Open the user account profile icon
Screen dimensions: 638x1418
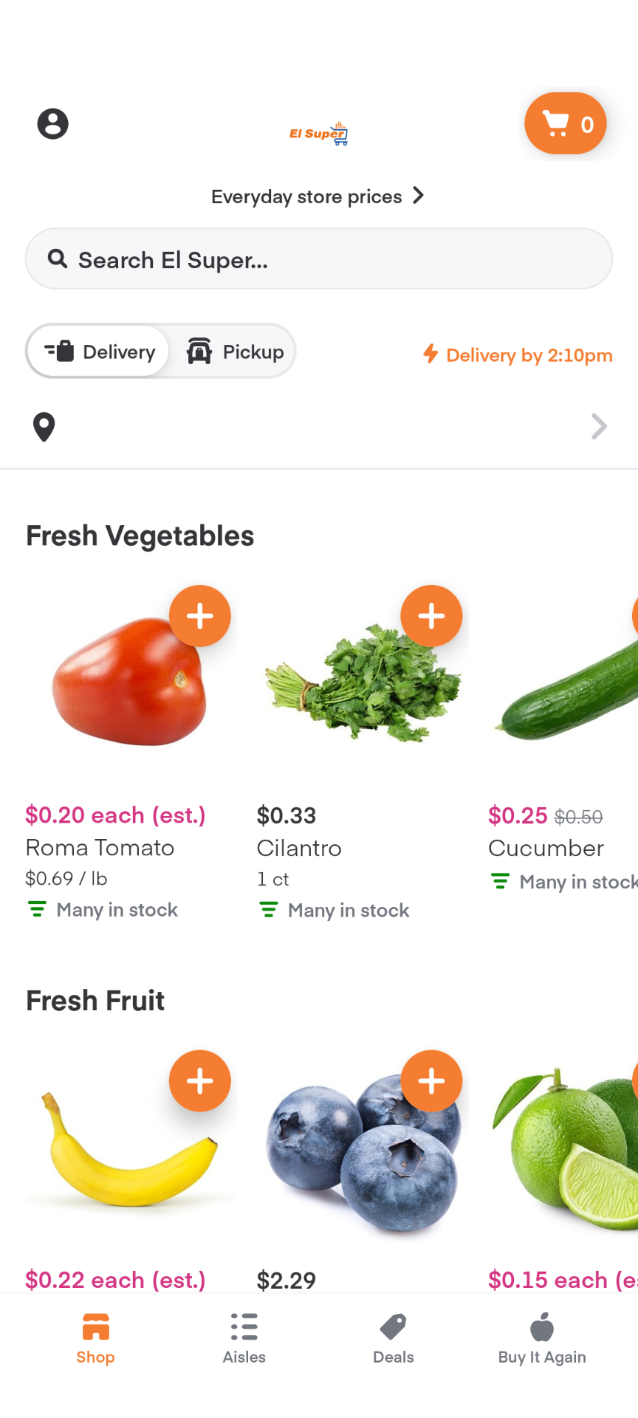(x=53, y=123)
